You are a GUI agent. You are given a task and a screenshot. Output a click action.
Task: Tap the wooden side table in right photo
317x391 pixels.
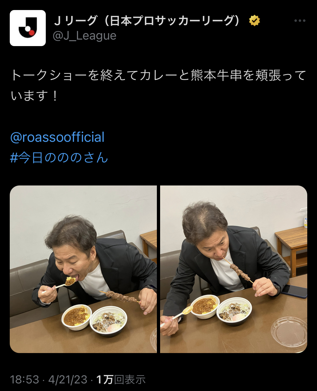tap(292, 249)
